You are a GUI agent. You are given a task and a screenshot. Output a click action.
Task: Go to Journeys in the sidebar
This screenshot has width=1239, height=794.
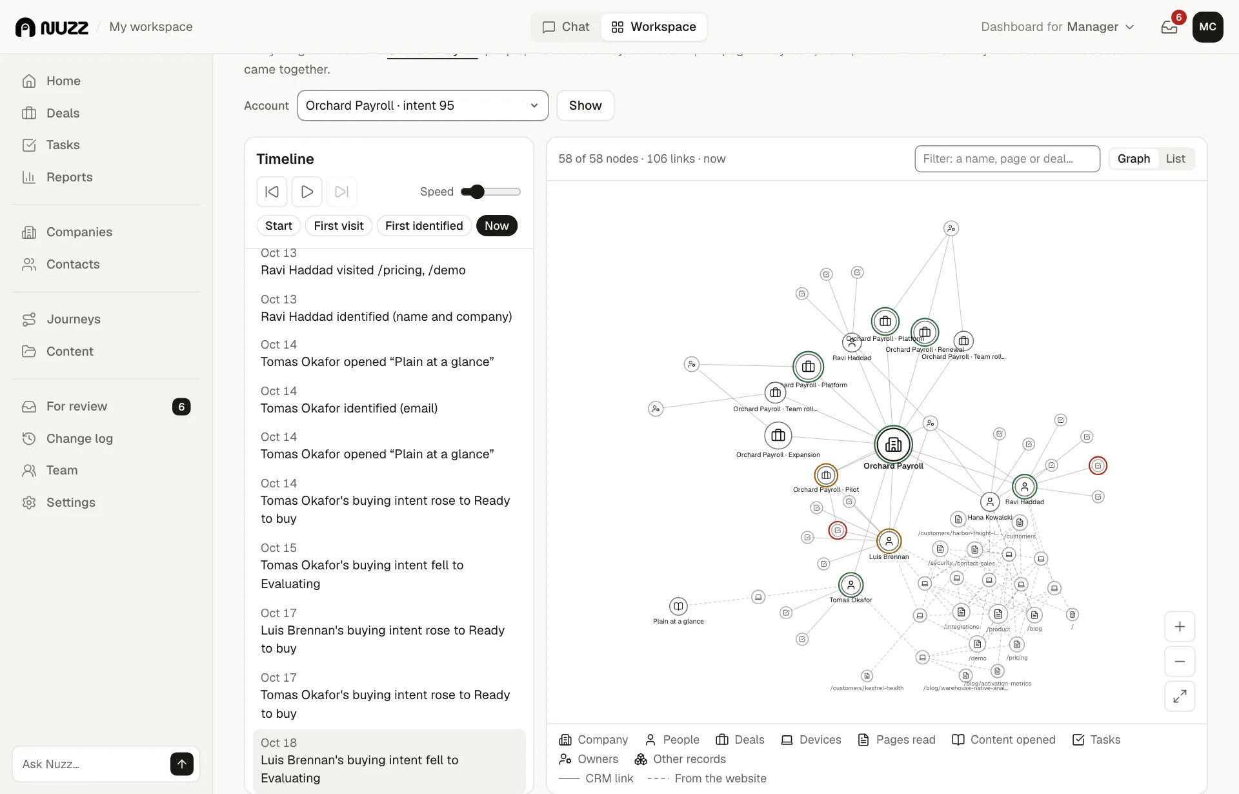(106, 320)
